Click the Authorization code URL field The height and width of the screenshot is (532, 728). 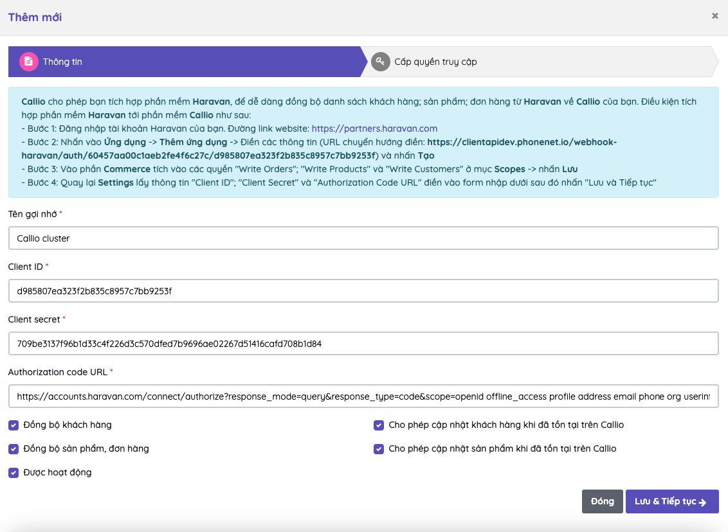click(363, 396)
